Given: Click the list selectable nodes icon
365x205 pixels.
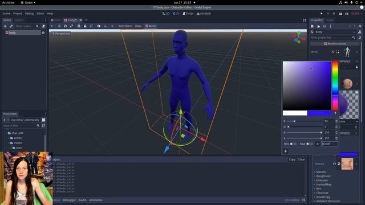Looking at the screenshot, I should pos(79,26).
